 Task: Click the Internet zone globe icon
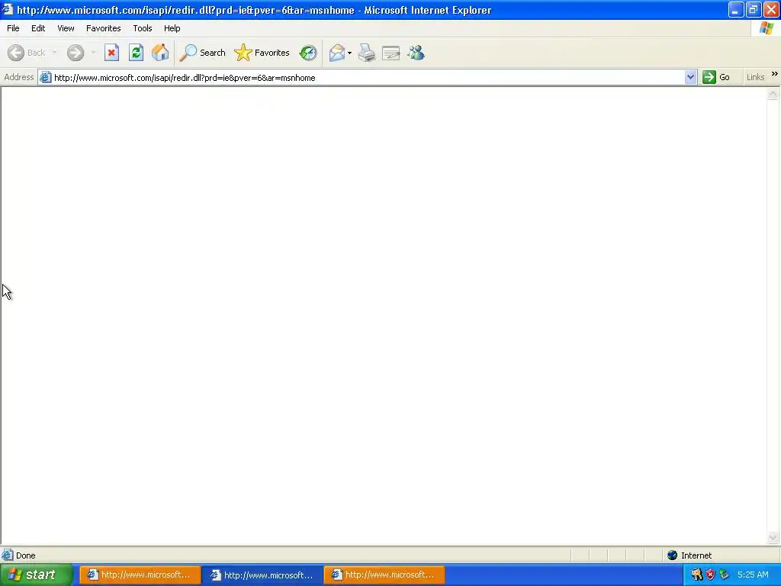click(x=673, y=555)
